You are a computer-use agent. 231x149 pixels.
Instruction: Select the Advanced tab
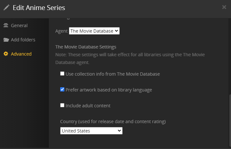21,54
